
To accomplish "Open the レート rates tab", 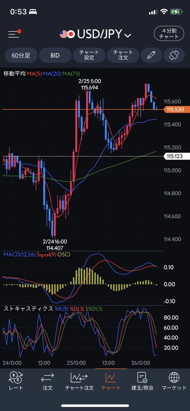I will (16, 381).
